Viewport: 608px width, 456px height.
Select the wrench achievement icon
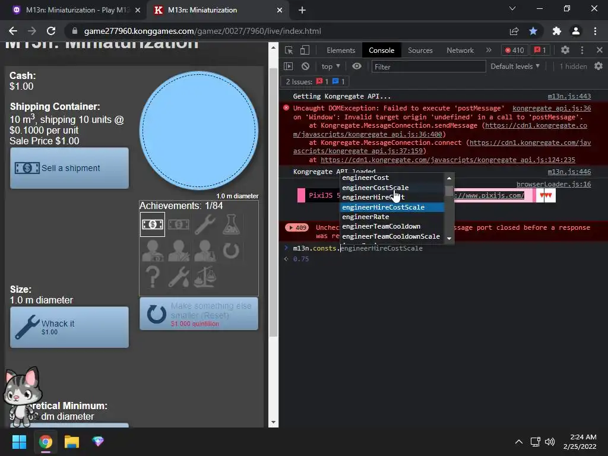205,224
